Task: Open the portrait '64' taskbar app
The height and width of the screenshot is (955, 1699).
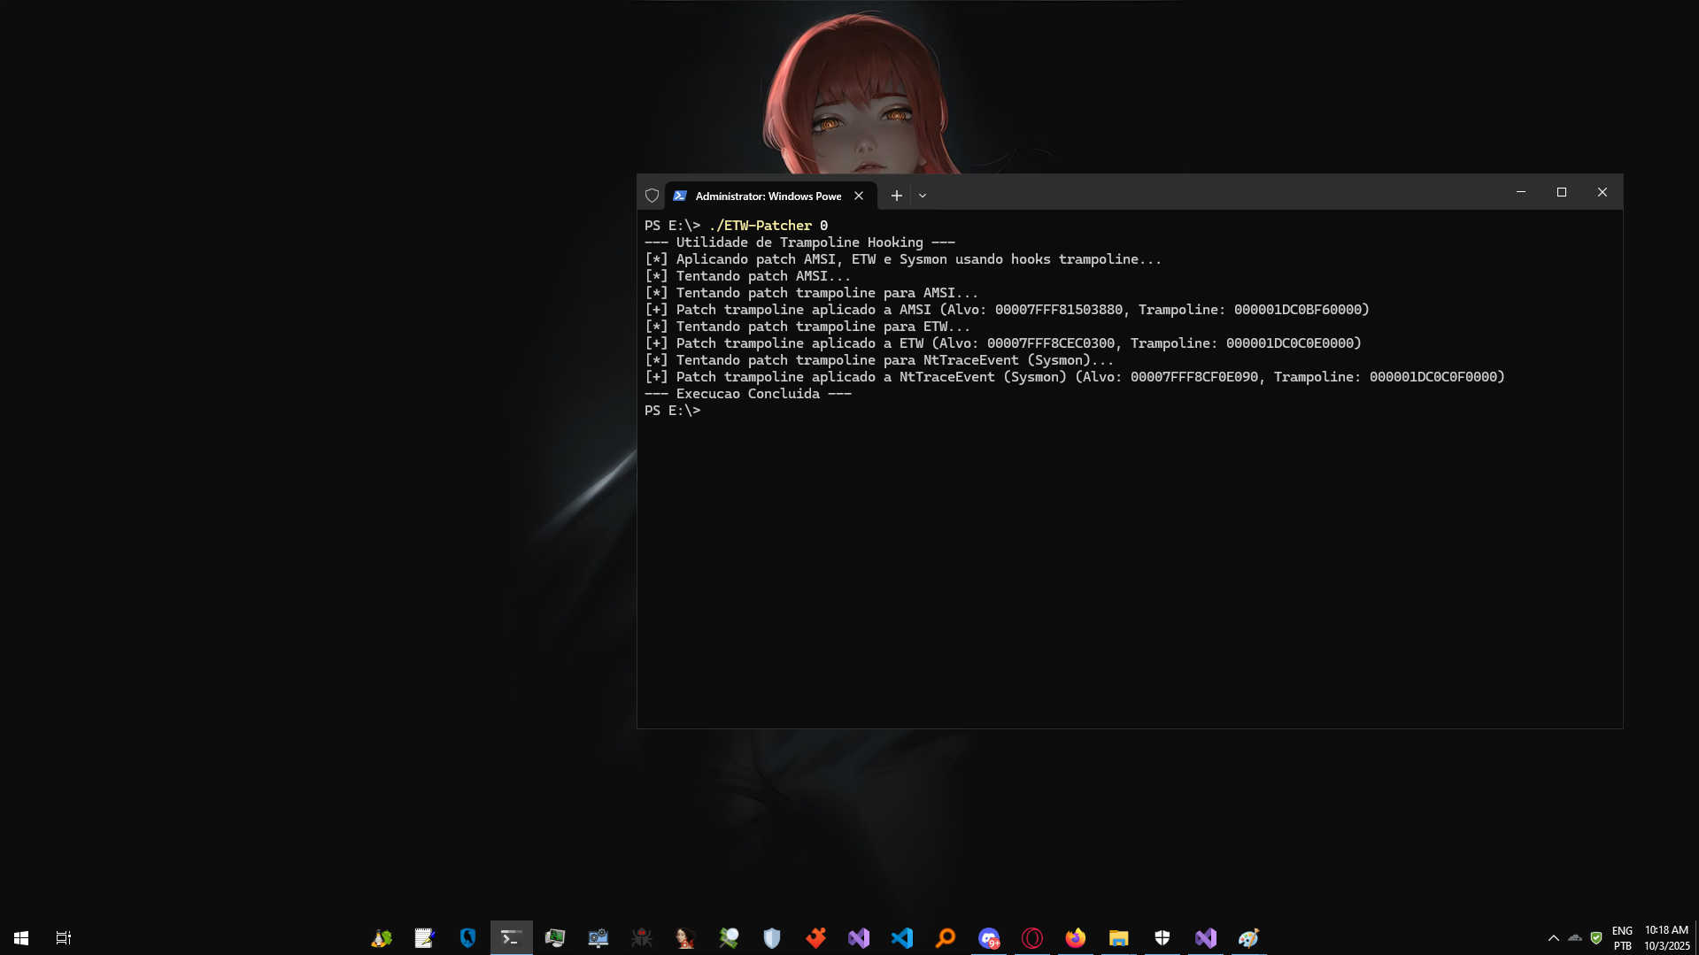Action: coord(685,937)
